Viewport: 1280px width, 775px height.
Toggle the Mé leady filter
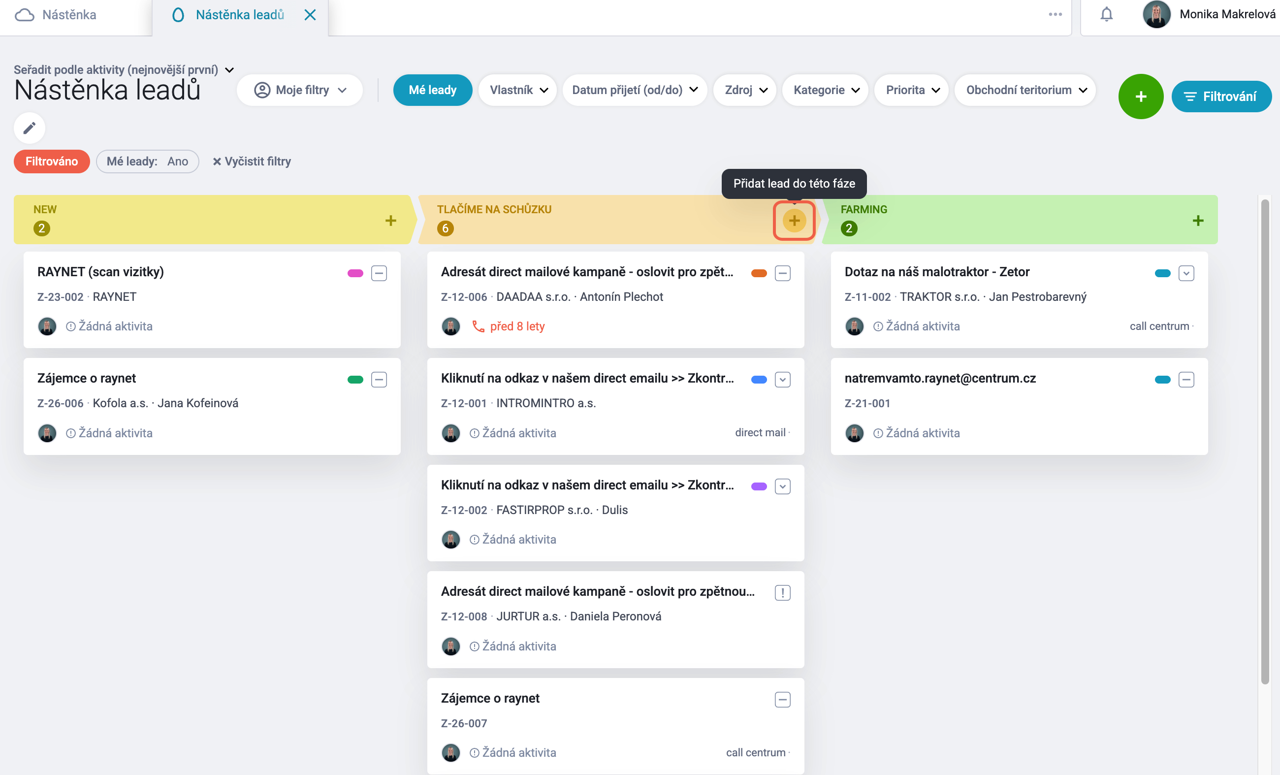coord(432,90)
